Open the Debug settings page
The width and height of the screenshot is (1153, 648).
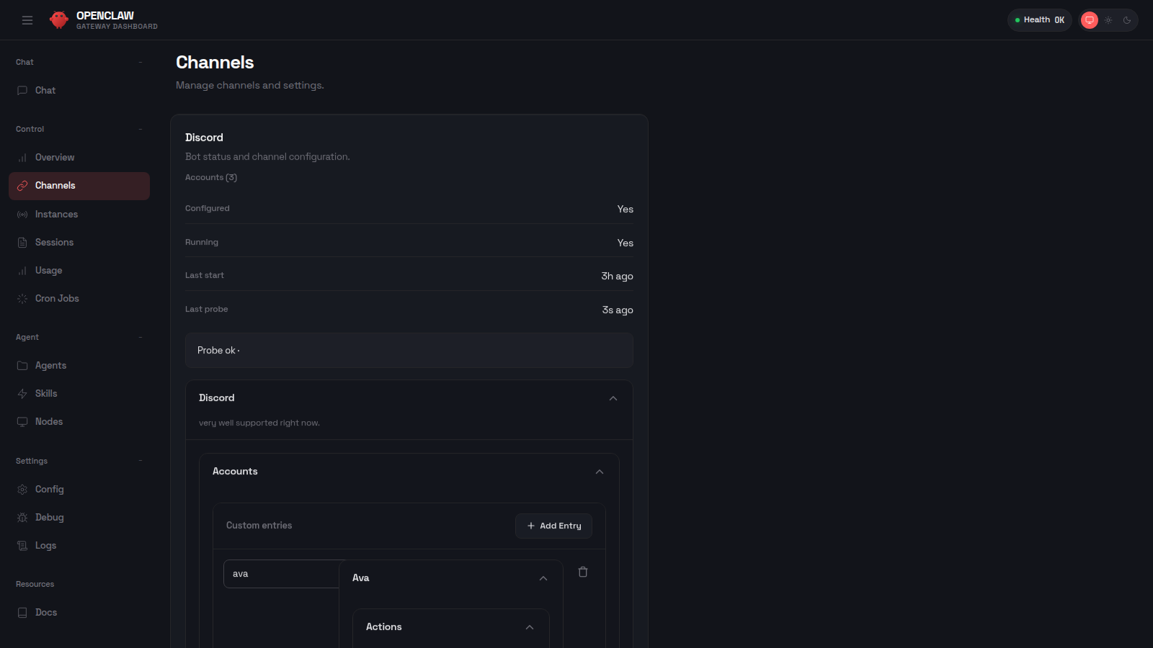pos(49,517)
